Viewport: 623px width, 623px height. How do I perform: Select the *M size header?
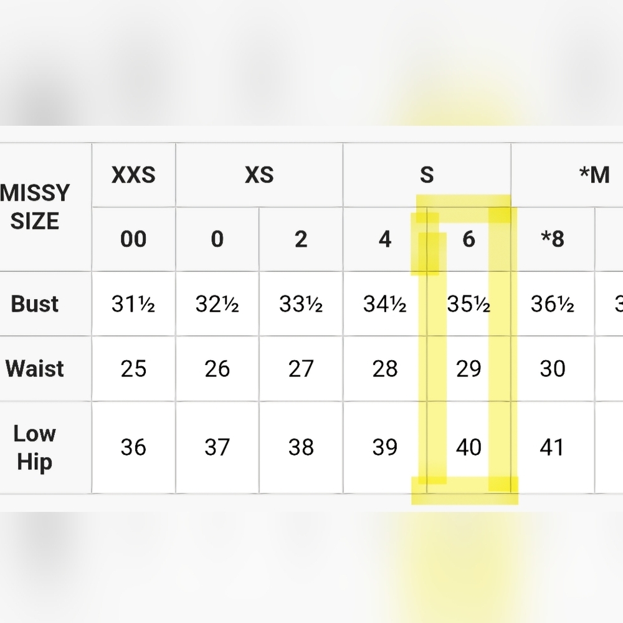(594, 175)
